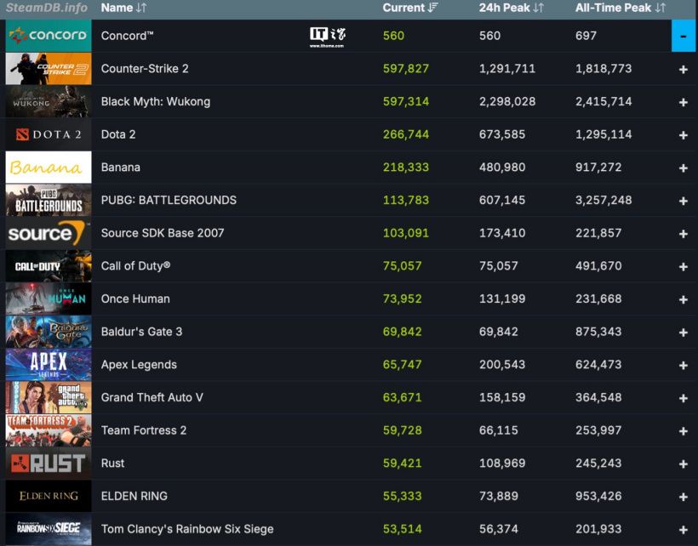The width and height of the screenshot is (698, 546).
Task: Select the Call of Duty icon
Action: [x=48, y=265]
